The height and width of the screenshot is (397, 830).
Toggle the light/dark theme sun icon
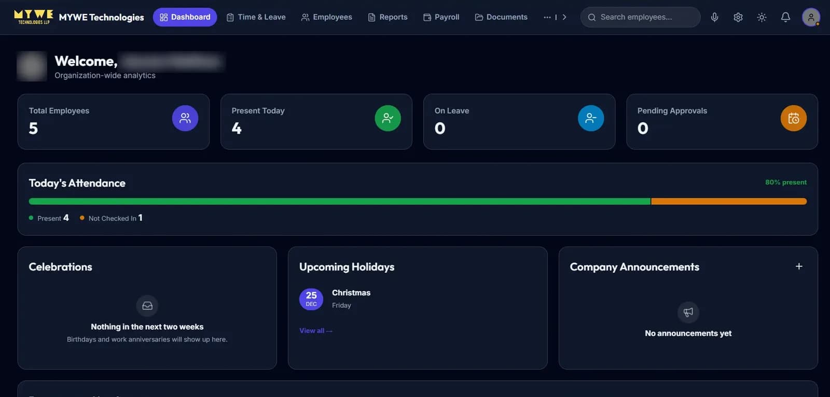[x=762, y=17]
